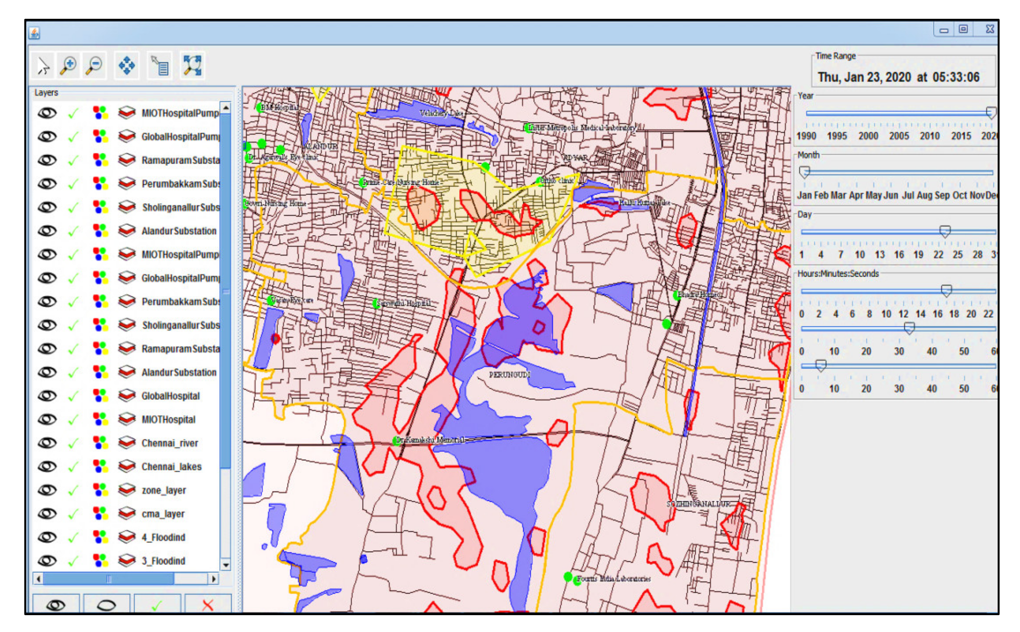Click the feature info list tool
1020x632 pixels.
click(x=160, y=66)
